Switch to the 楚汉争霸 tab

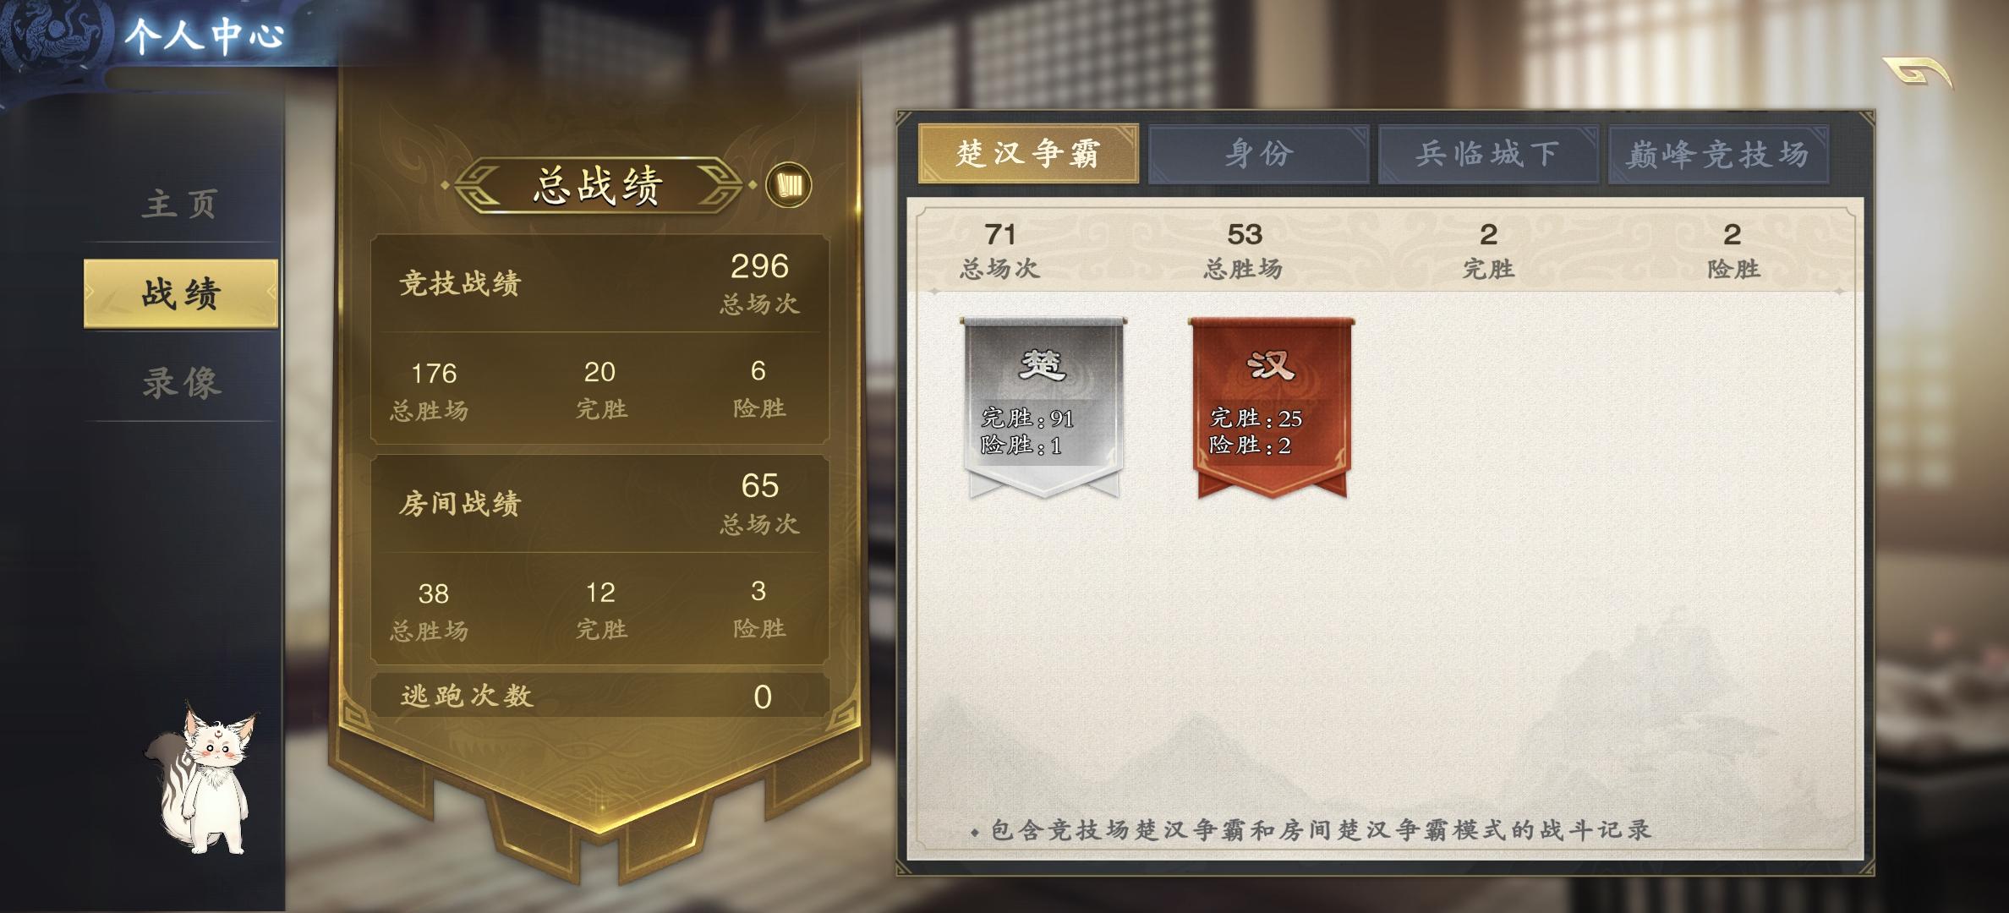(1028, 154)
